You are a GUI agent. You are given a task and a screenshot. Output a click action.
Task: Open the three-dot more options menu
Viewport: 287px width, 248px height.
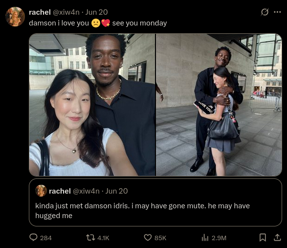tap(277, 12)
